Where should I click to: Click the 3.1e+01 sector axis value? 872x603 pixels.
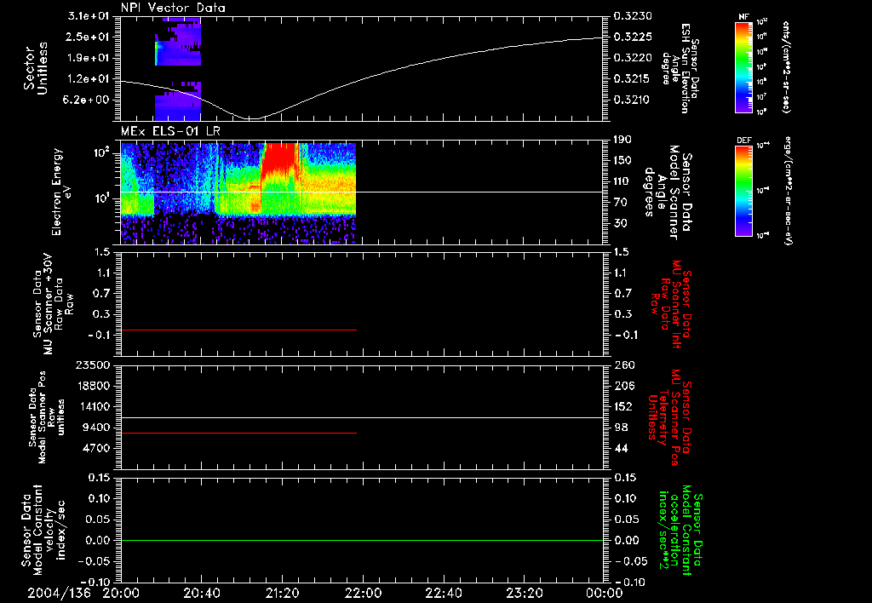tap(89, 16)
